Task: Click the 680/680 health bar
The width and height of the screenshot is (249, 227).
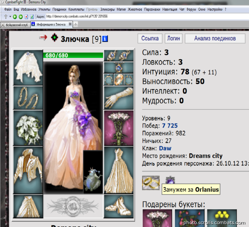Action: coord(73,55)
